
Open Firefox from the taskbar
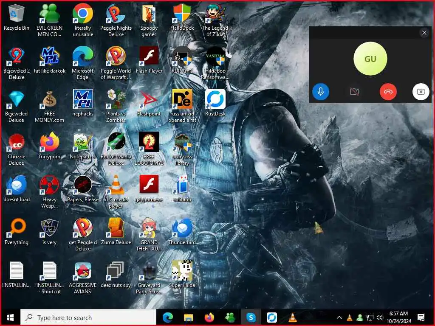[209, 318]
